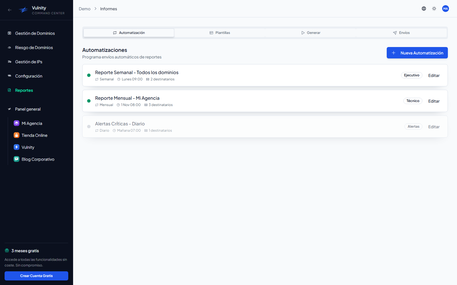This screenshot has width=457, height=285.
Task: Click 'Lunes 09:00' schedule text
Action: click(x=132, y=79)
